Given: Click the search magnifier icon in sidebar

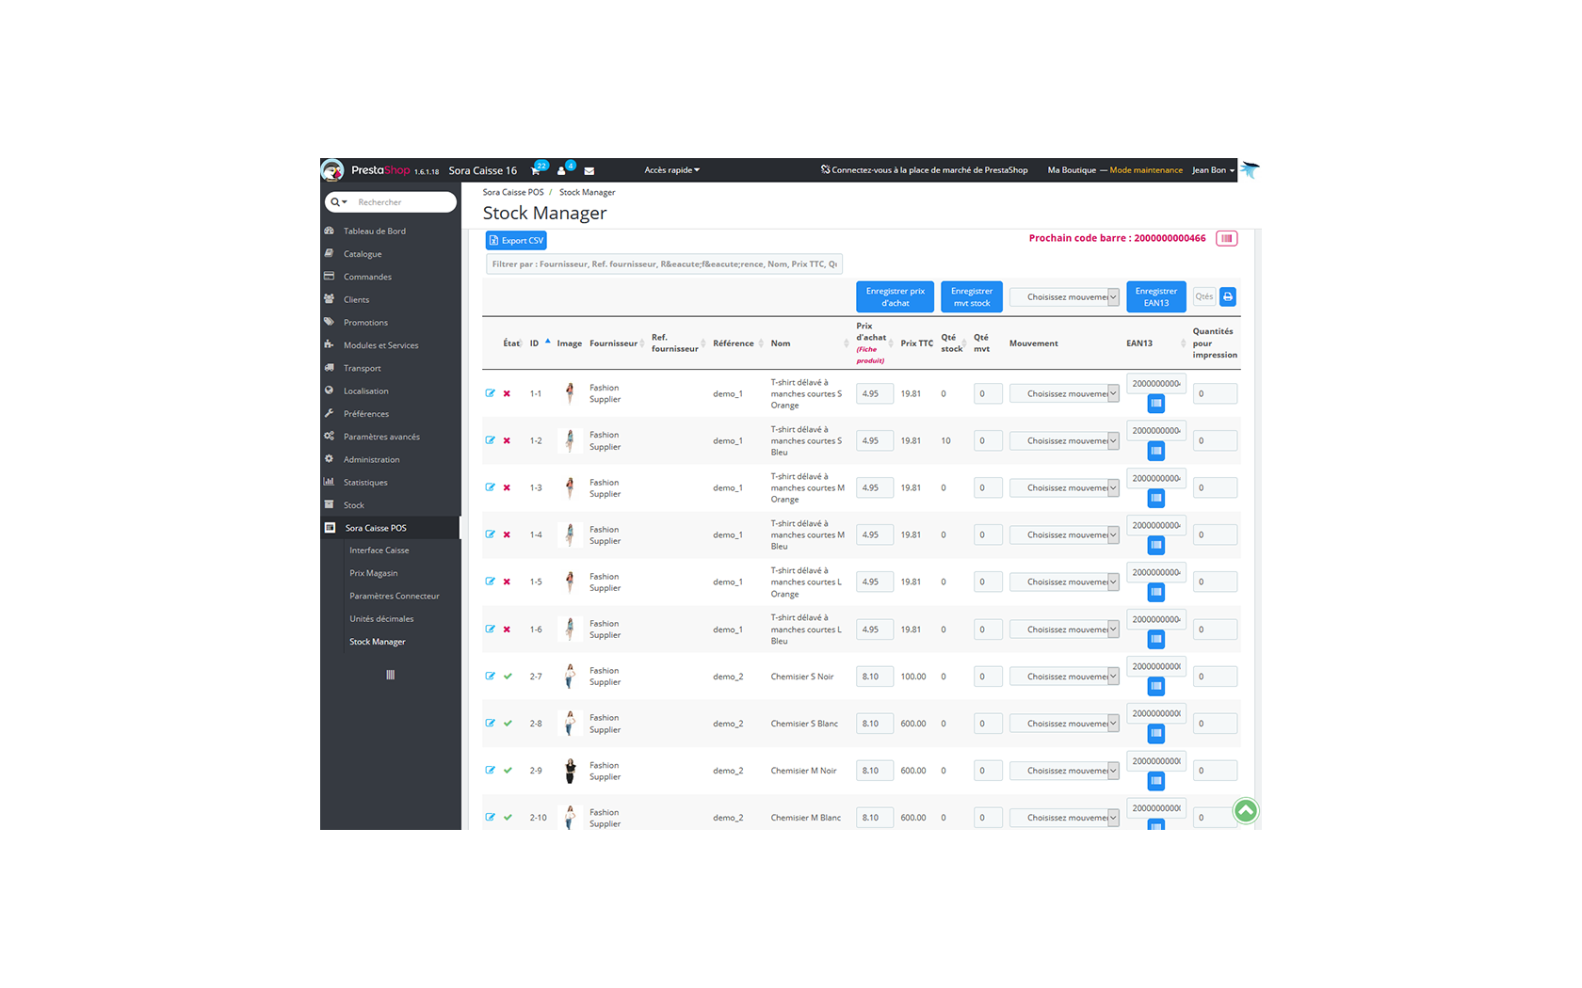Looking at the screenshot, I should coord(336,202).
